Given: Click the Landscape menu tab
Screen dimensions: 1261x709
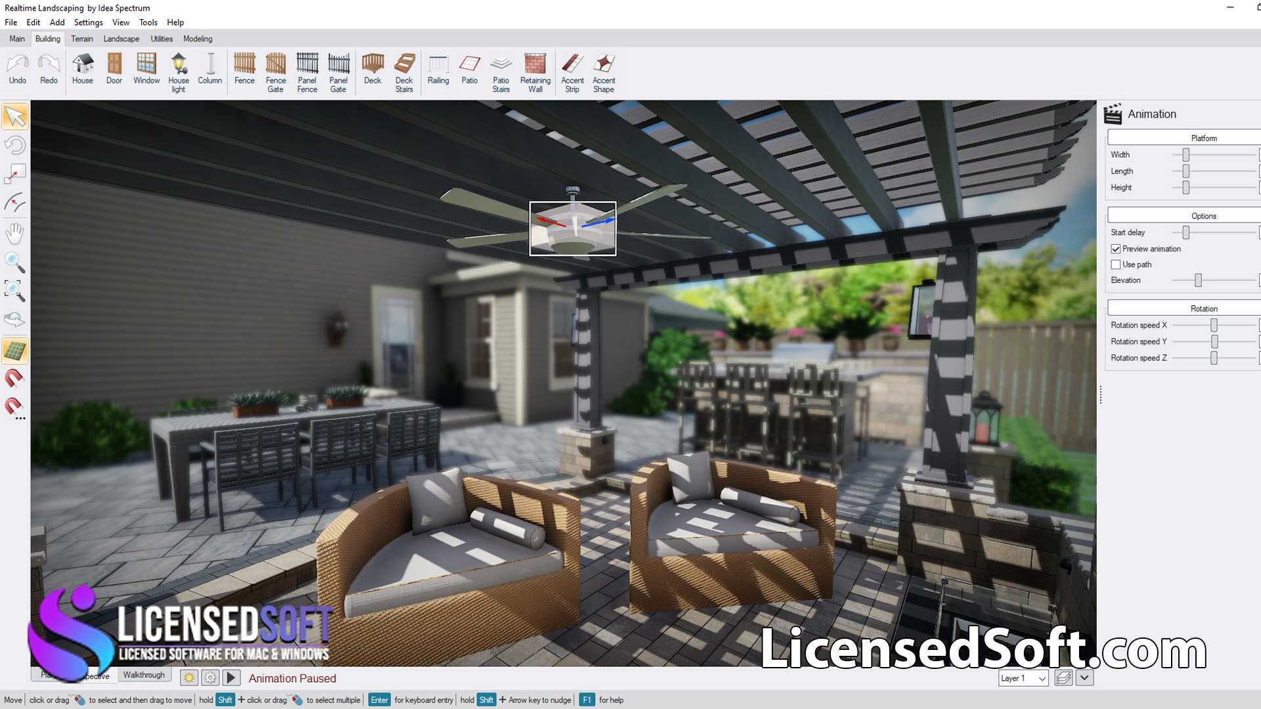Looking at the screenshot, I should click(120, 38).
